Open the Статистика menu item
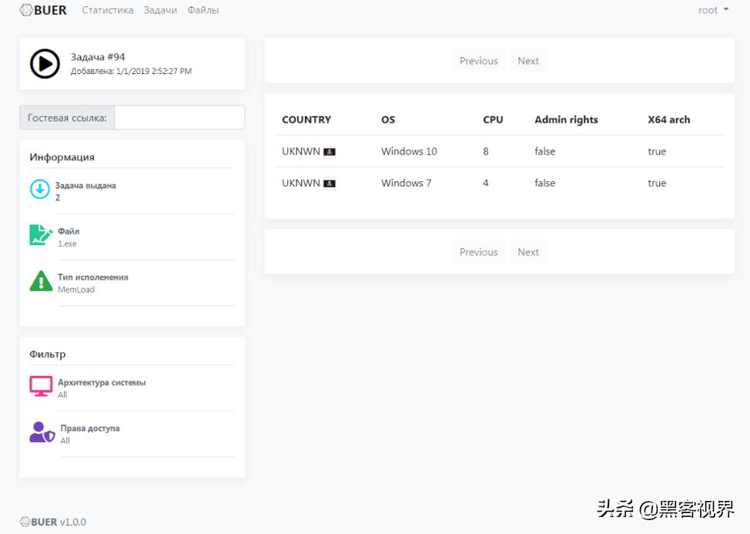Viewport: 750px width, 534px height. tap(108, 10)
